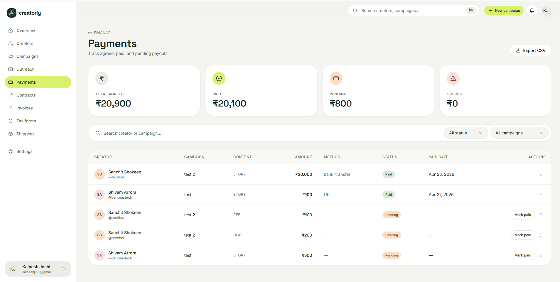
Task: Click the rupee icon on Total Agreed card
Action: point(102,78)
